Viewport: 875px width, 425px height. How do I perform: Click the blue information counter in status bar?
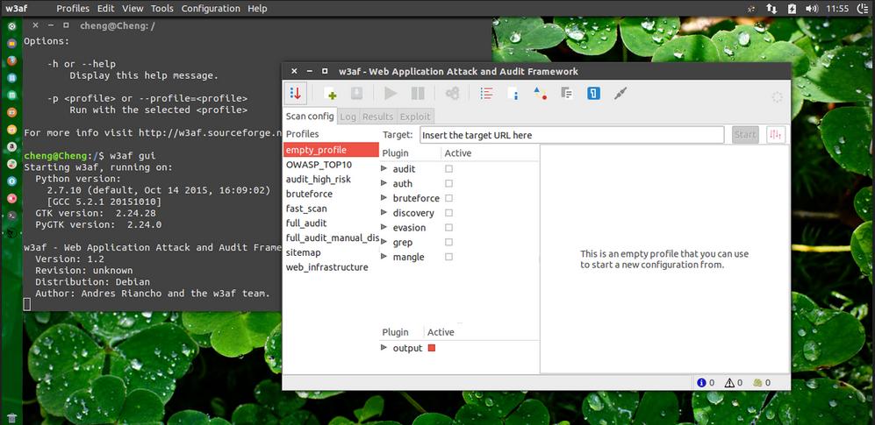pos(706,383)
